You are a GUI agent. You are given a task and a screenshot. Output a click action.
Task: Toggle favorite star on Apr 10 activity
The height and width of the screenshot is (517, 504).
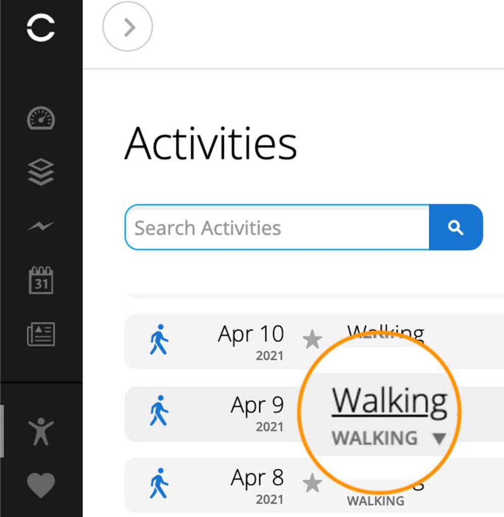[x=313, y=340]
